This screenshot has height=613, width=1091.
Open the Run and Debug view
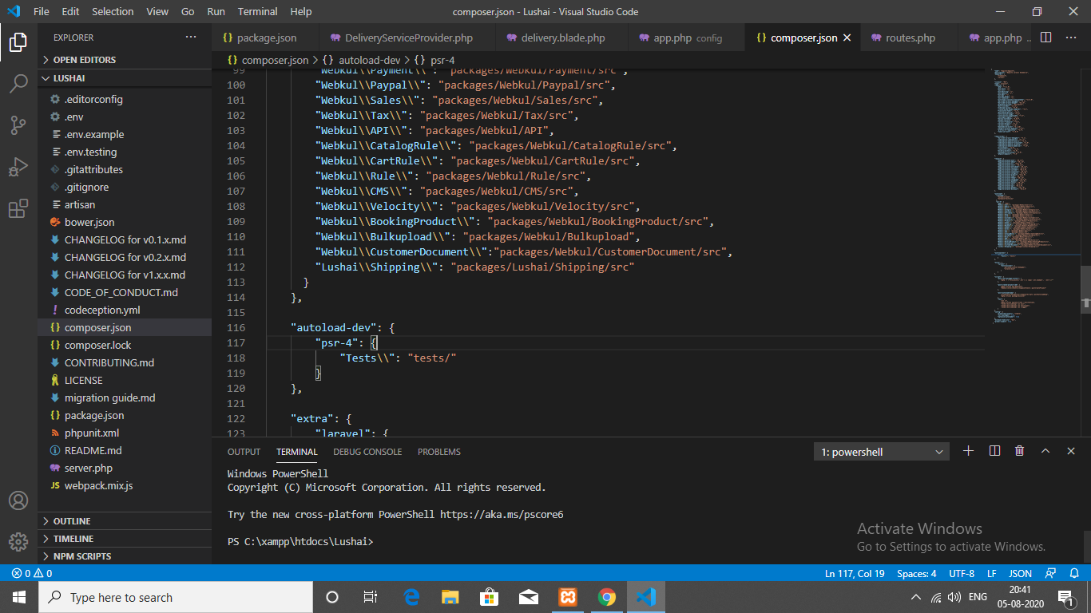pyautogui.click(x=18, y=167)
